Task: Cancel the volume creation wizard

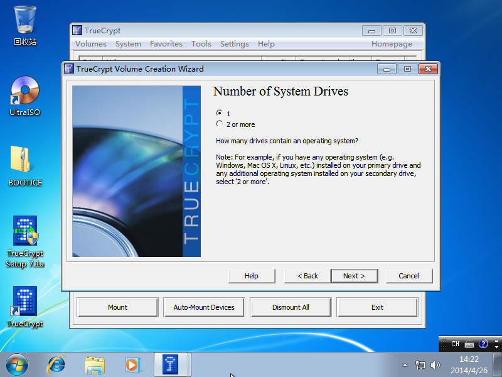Action: [x=409, y=276]
